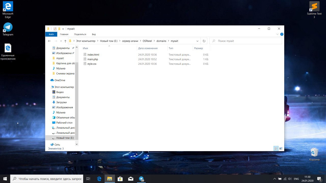Click Этот компьютер in address breadcrumb
326x183 pixels.
coord(86,41)
